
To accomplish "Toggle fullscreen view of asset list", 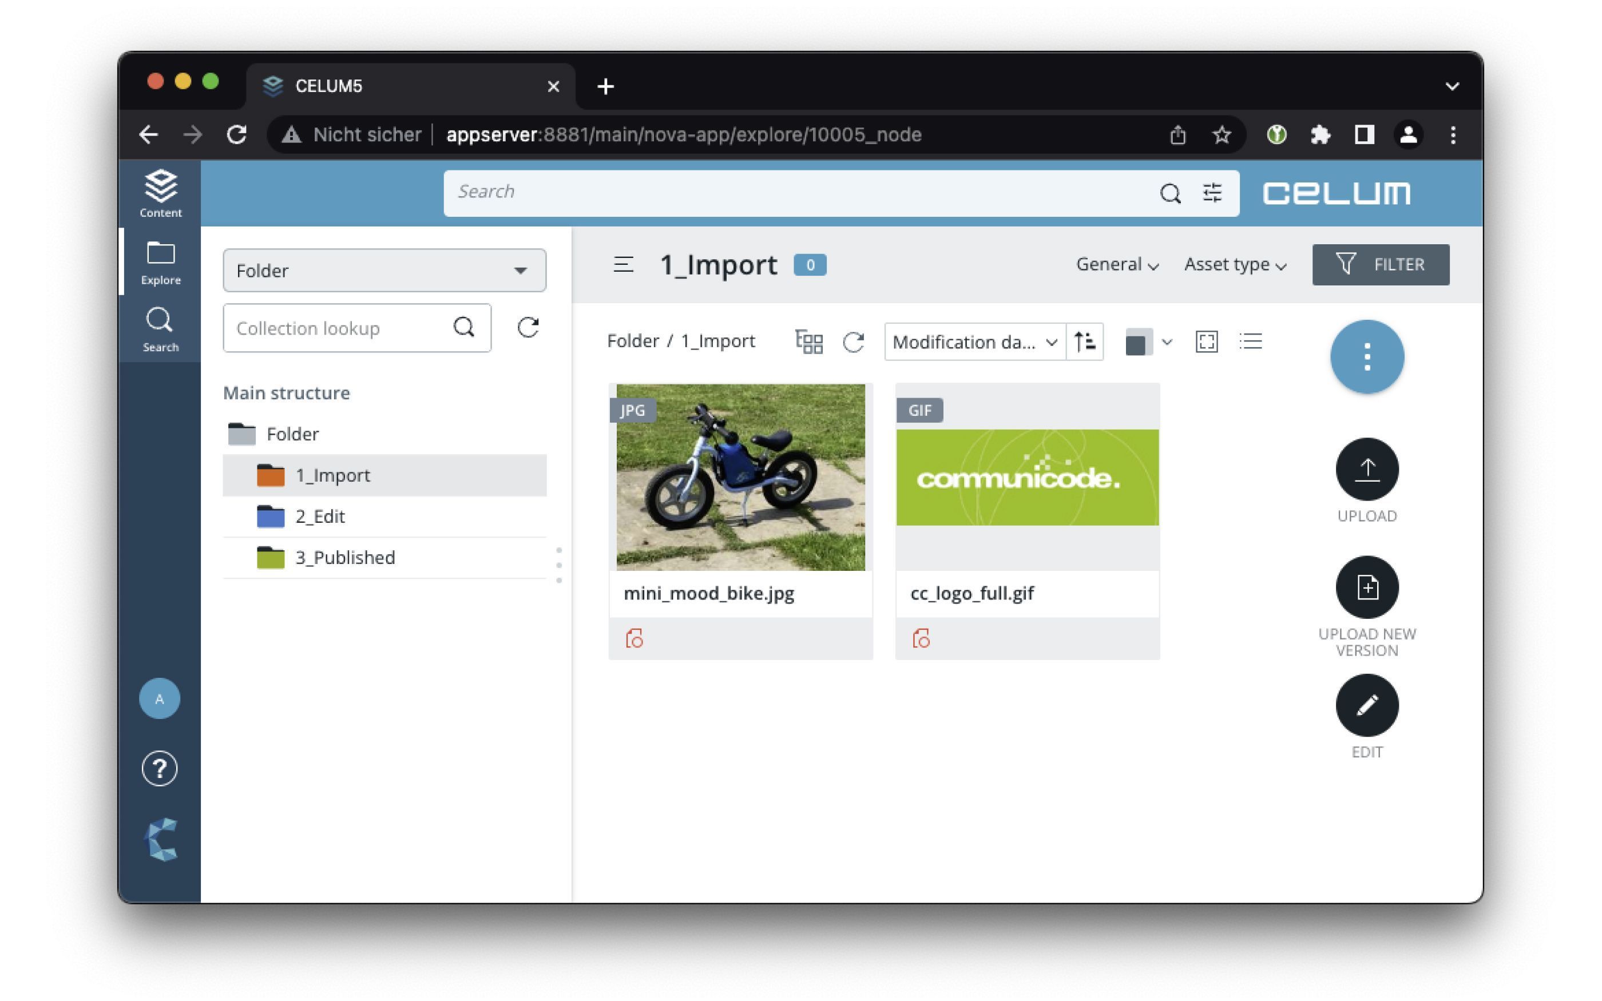I will click(1206, 341).
